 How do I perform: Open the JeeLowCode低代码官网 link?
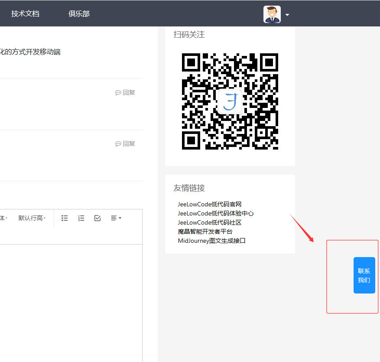pyautogui.click(x=209, y=204)
